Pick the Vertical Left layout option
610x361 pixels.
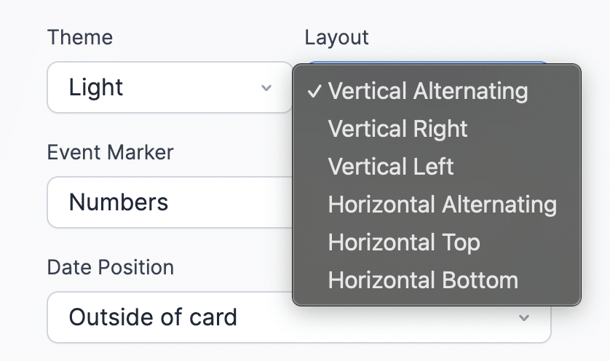click(391, 167)
